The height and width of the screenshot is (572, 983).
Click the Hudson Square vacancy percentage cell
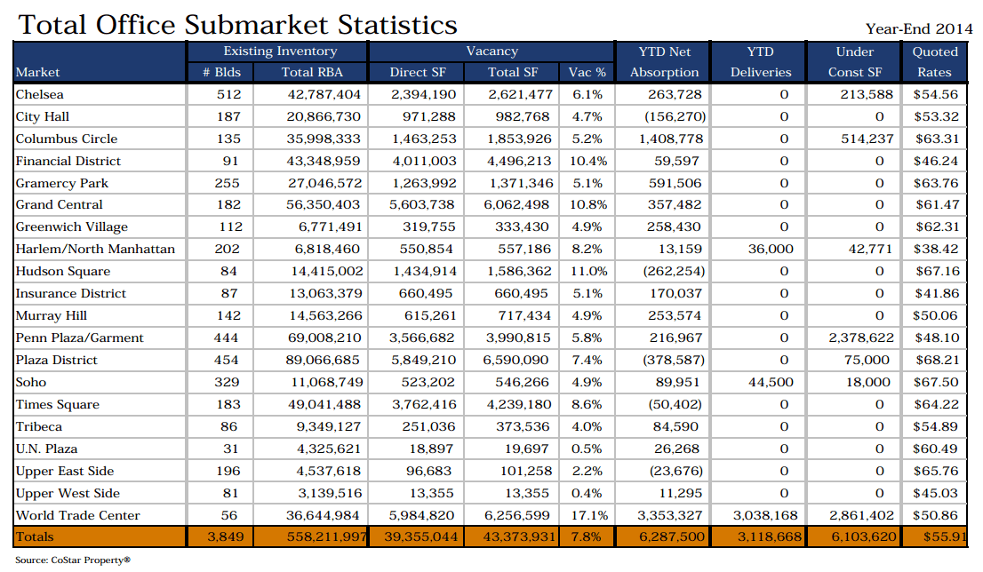(587, 272)
